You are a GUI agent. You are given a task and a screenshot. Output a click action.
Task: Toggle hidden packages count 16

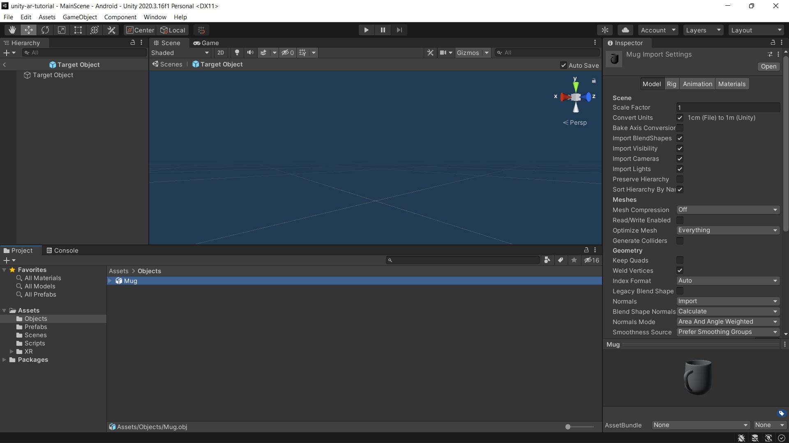[592, 260]
